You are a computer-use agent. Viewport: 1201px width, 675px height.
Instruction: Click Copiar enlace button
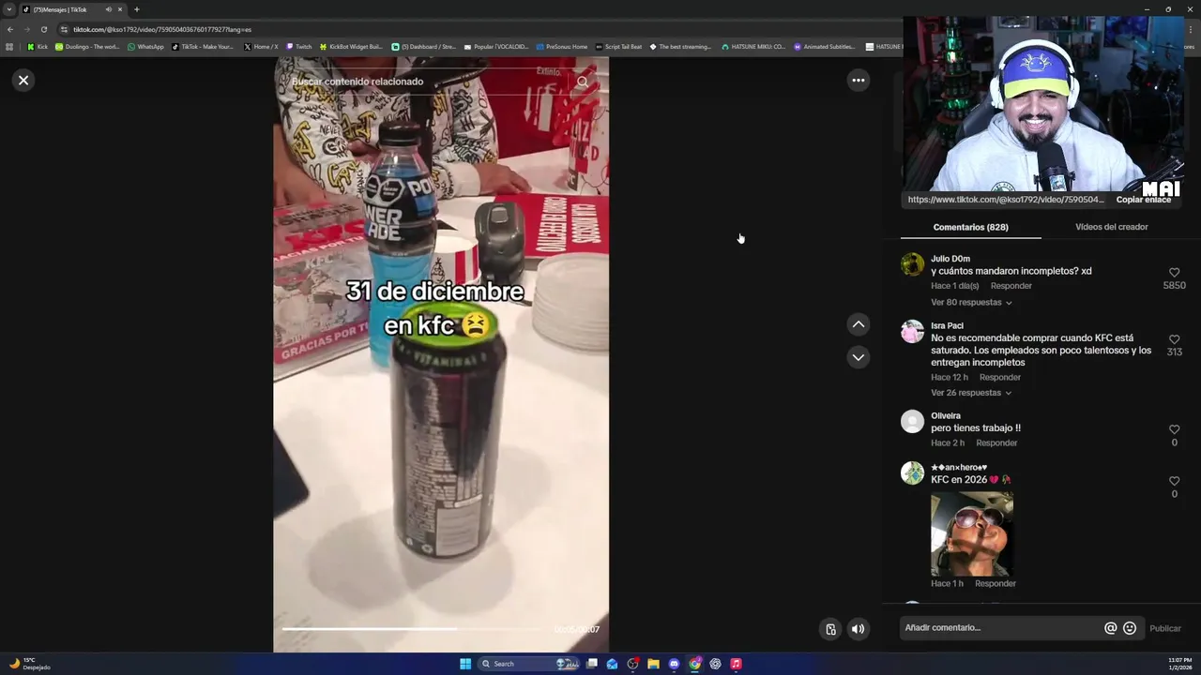(x=1144, y=200)
